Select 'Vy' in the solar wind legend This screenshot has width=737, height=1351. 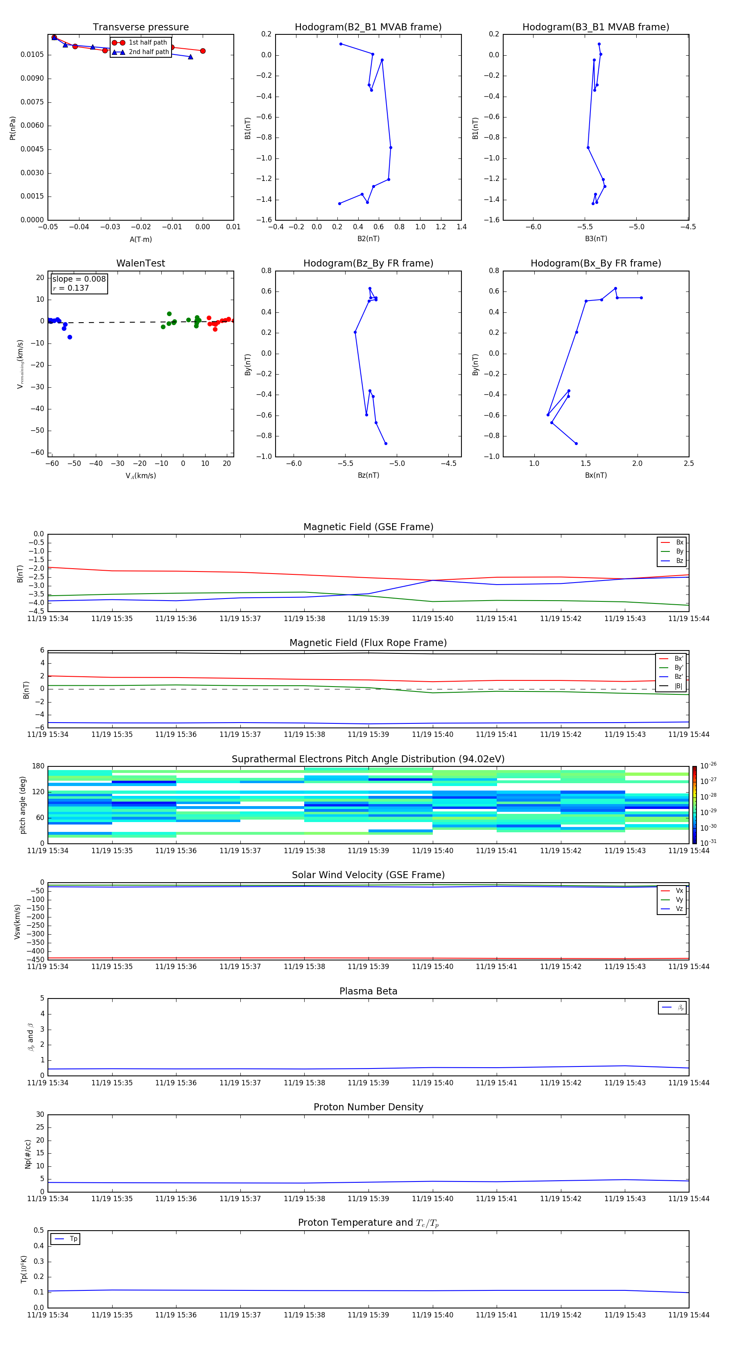point(672,900)
